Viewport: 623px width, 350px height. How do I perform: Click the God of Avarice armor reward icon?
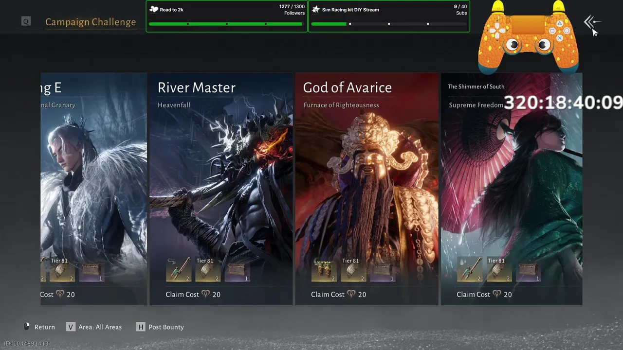click(324, 270)
